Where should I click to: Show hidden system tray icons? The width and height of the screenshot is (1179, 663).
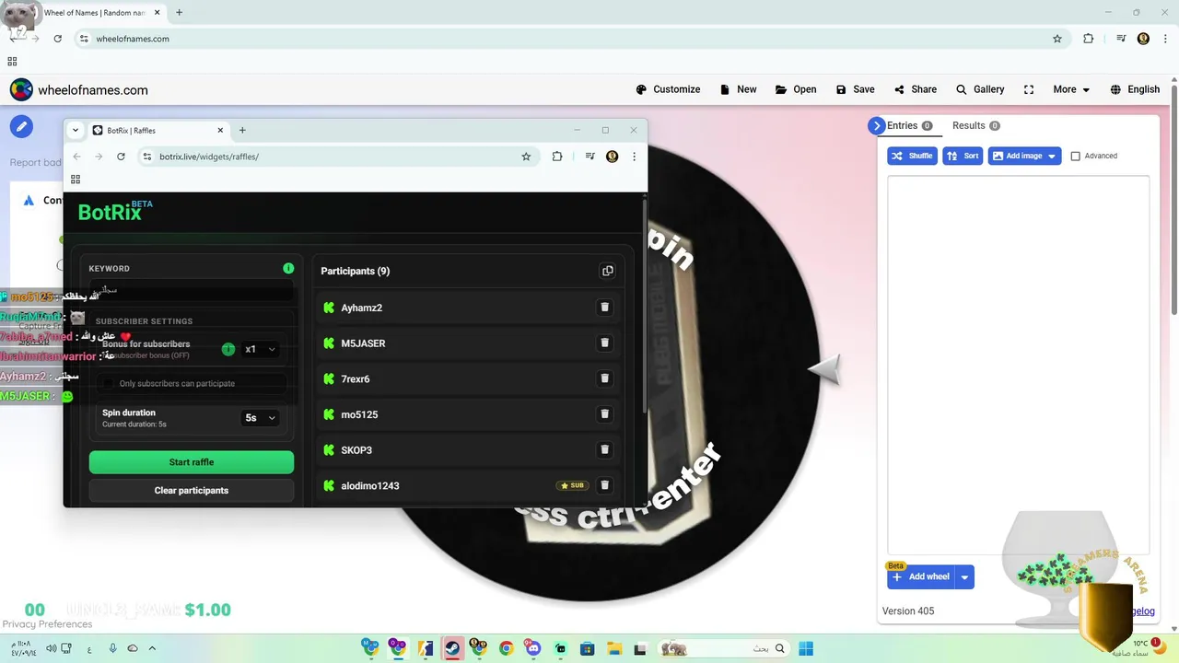point(152,648)
